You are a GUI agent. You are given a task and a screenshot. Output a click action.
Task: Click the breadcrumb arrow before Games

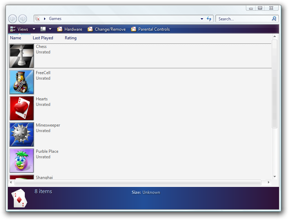click(45, 19)
